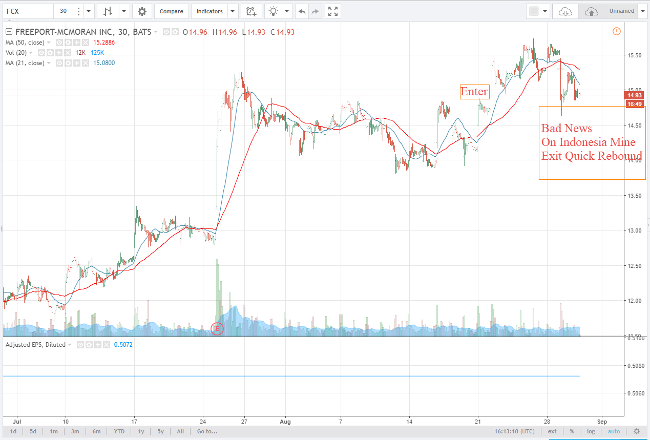Select the 3m time range
Viewport: 650px width, 440px height.
[x=75, y=431]
